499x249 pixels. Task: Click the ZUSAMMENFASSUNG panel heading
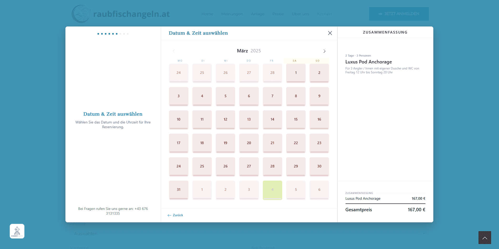385,32
